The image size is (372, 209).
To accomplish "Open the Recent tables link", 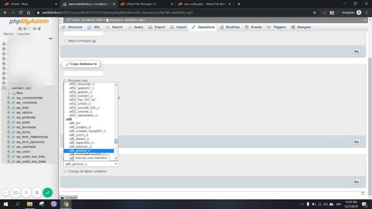I will pyautogui.click(x=9, y=34).
